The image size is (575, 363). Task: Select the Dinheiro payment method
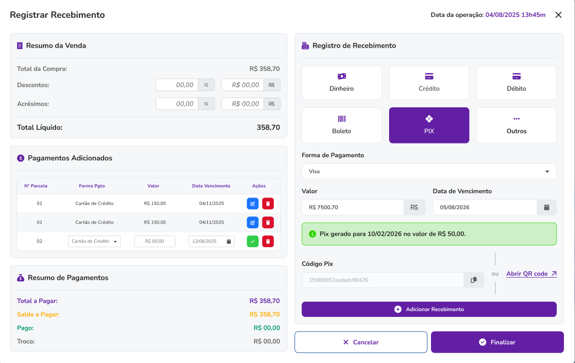tap(341, 83)
